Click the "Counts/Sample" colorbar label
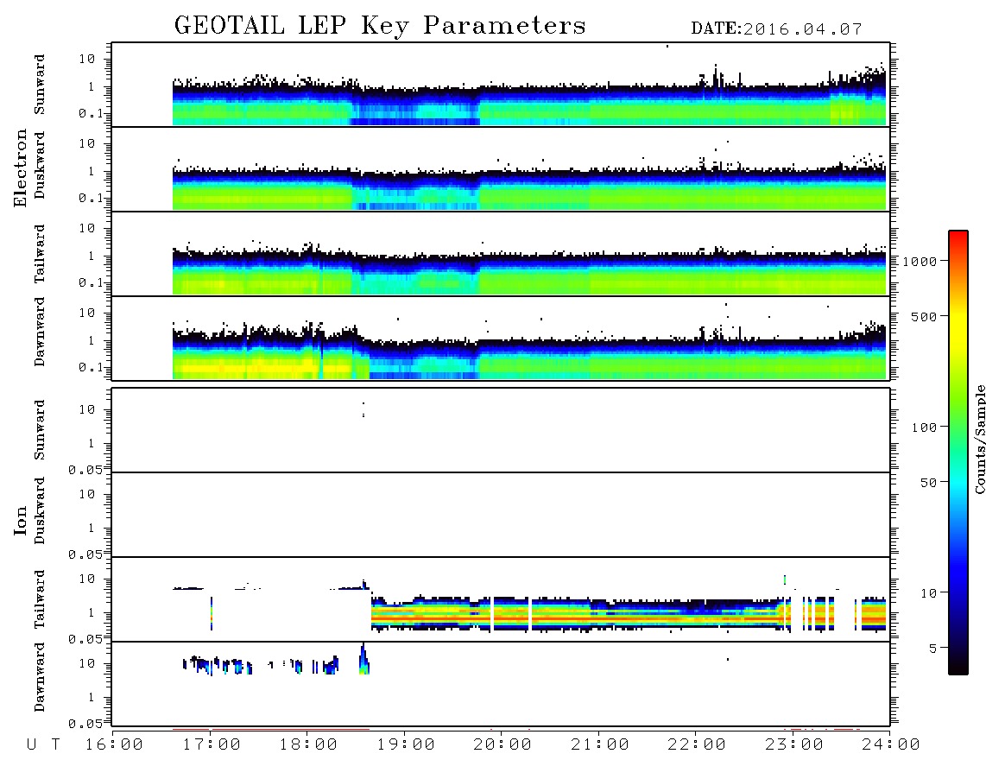The width and height of the screenshot is (986, 760). tap(979, 440)
